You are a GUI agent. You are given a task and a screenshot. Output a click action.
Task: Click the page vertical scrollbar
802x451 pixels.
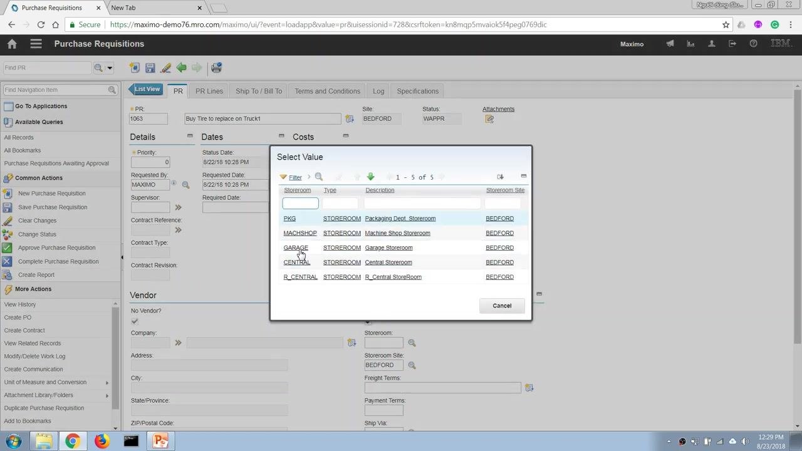pos(798,216)
